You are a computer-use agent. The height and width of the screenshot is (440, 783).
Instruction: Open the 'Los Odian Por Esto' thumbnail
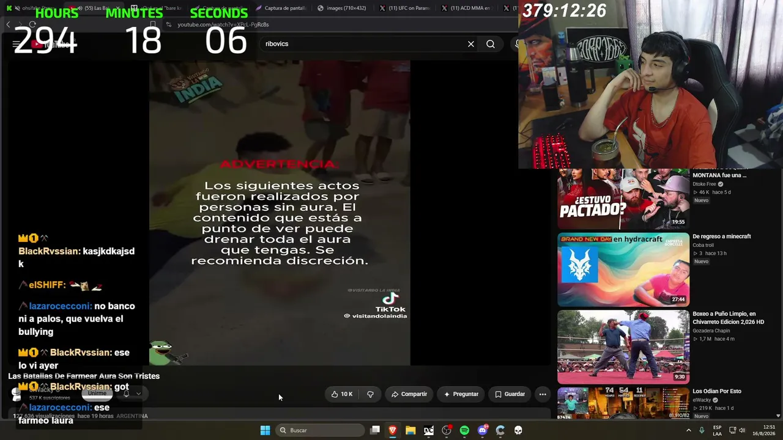[x=623, y=403]
